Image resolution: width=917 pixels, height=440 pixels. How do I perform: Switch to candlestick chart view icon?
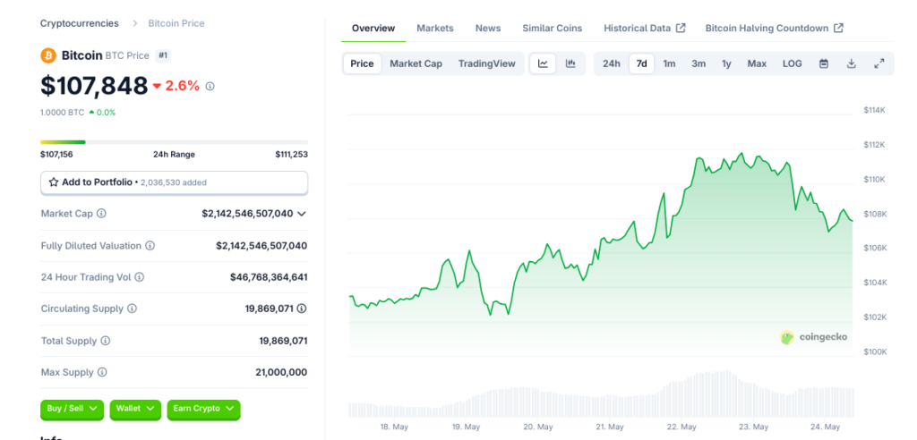click(570, 63)
